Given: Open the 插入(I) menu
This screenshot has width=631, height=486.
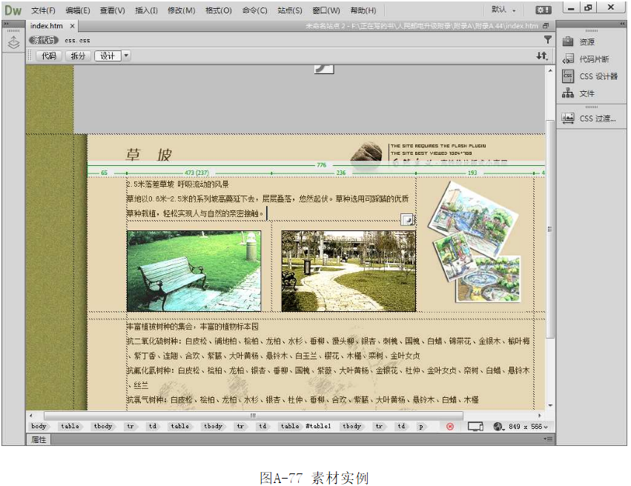Looking at the screenshot, I should 146,11.
